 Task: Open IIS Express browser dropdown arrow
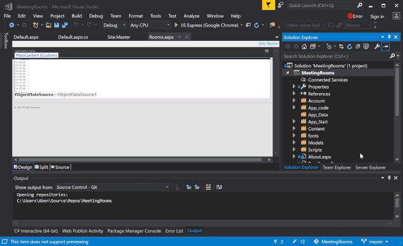tap(242, 25)
